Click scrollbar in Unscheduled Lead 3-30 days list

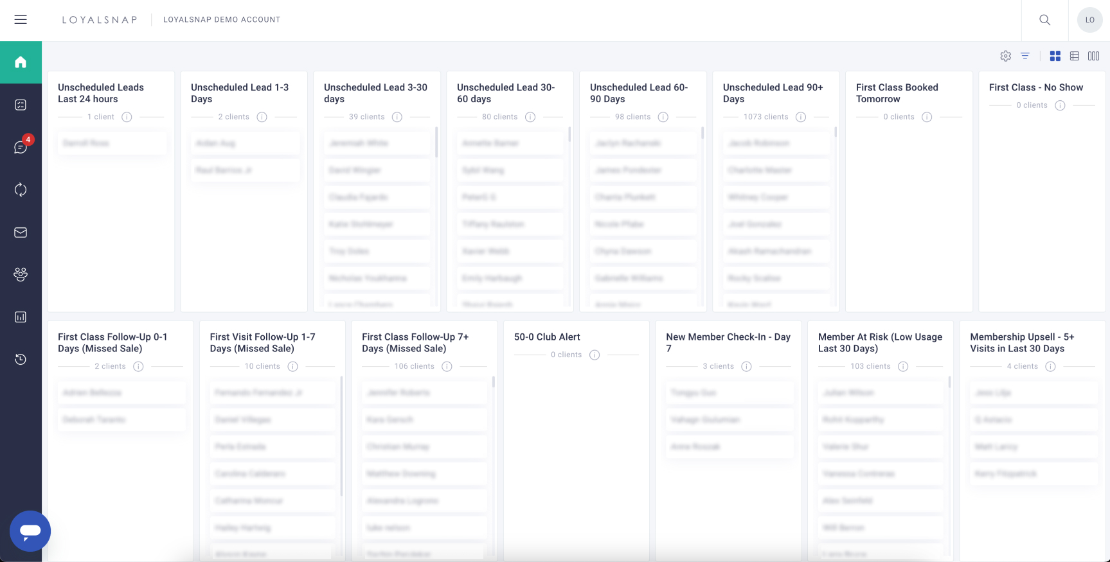coord(436,142)
